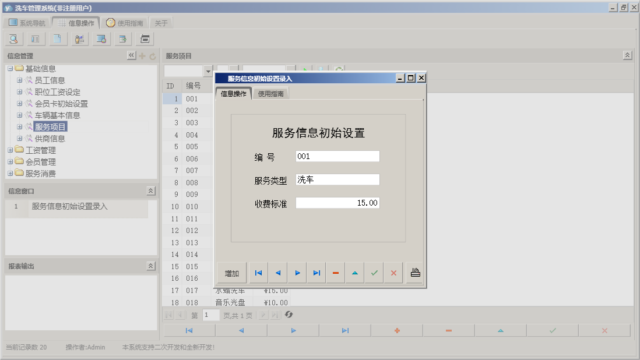640x360 pixels.
Task: Delete record with bottom navigator minus button
Action: 449,331
